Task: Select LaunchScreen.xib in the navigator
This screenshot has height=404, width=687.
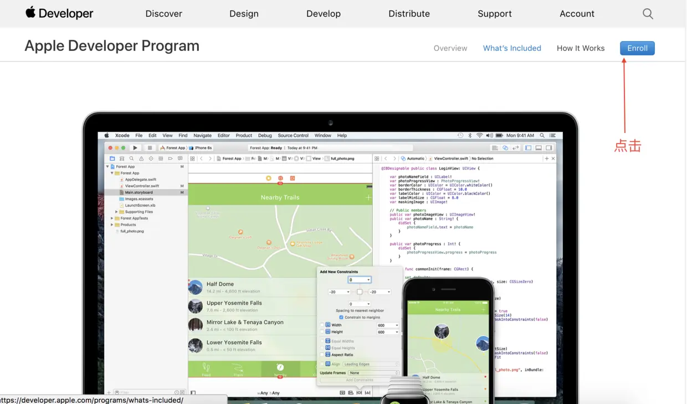Action: 140,205
